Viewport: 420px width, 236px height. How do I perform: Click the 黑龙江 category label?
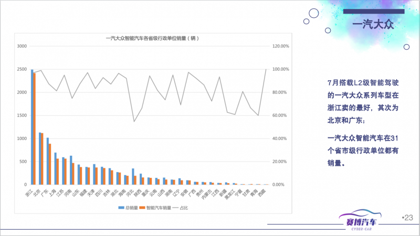[230, 194]
